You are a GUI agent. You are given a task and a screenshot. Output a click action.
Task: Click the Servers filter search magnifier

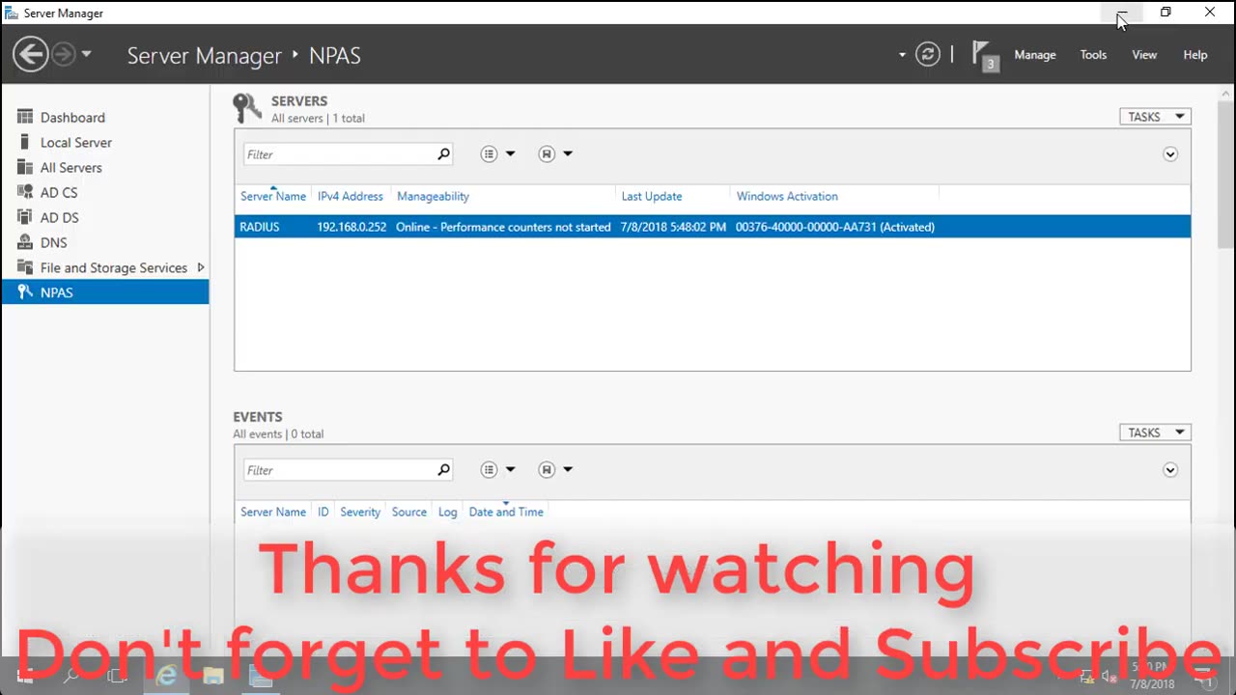tap(443, 154)
